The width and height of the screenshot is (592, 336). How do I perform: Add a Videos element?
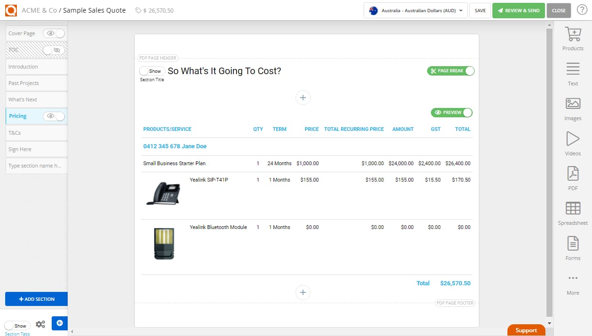[x=573, y=140]
